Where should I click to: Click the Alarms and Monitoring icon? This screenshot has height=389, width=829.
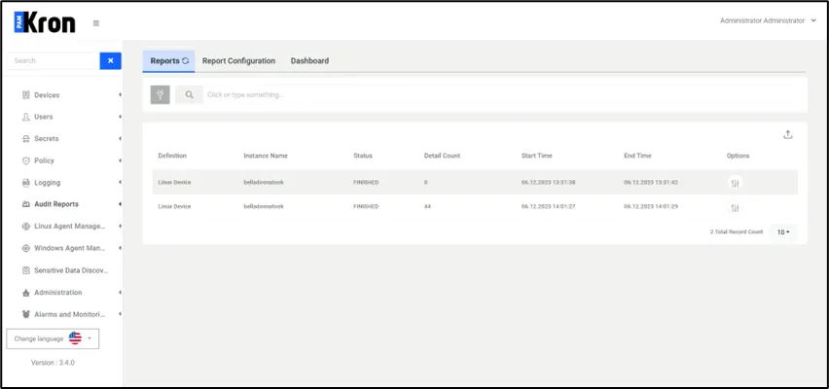tap(26, 314)
